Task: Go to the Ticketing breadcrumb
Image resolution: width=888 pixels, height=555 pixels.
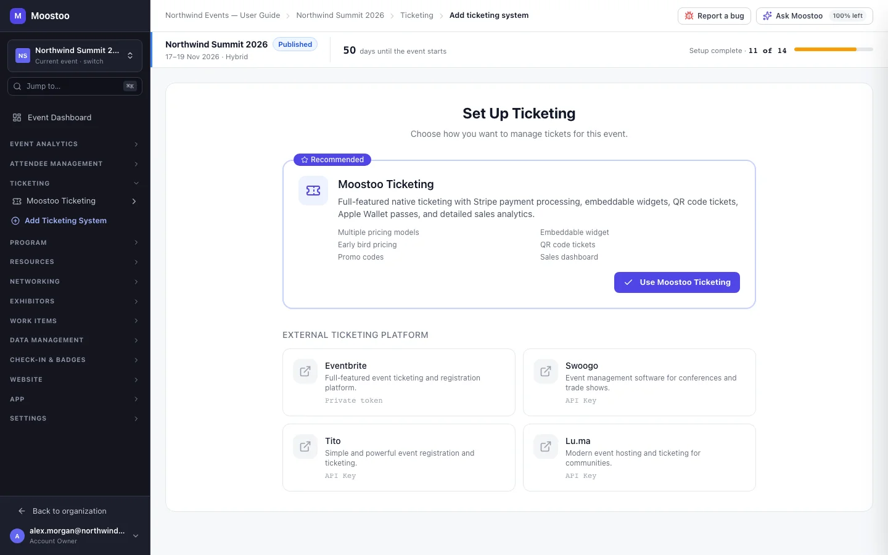Action: click(417, 15)
